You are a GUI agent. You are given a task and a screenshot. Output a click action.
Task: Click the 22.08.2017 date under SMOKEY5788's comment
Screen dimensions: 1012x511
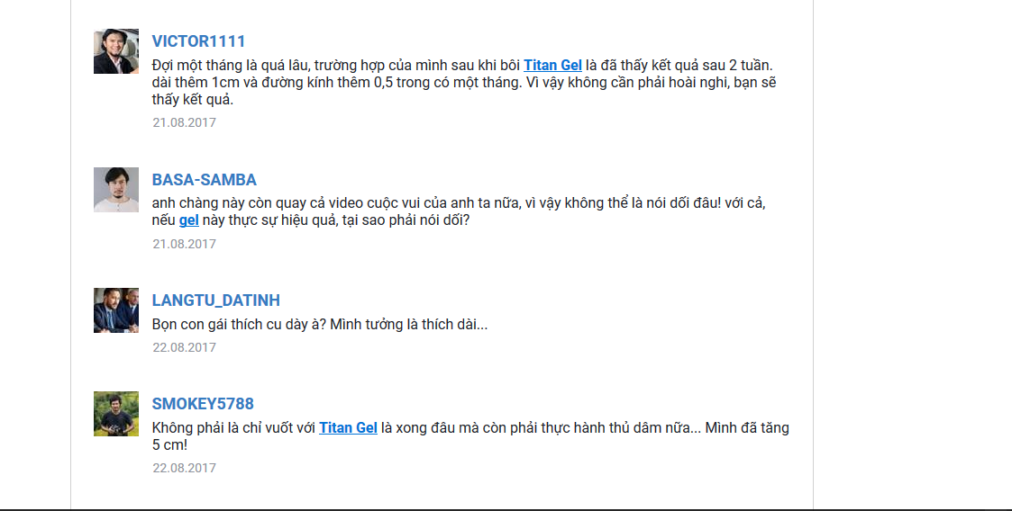[184, 468]
